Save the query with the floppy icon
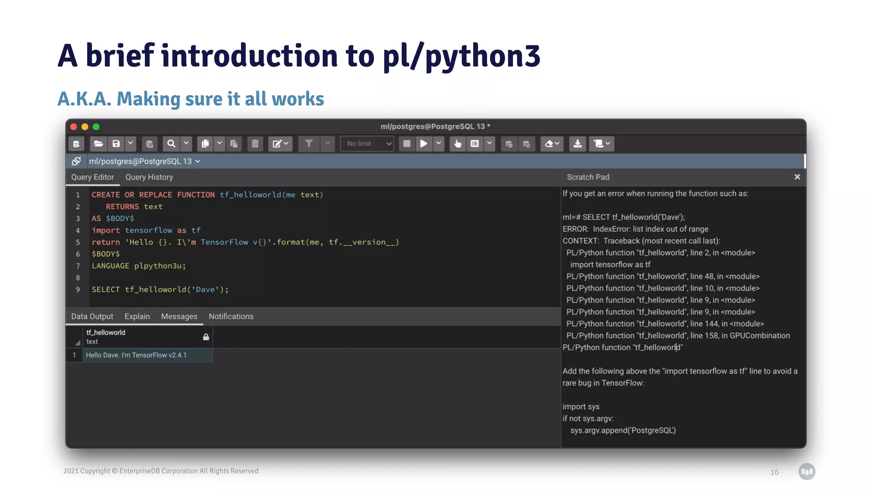 (116, 144)
